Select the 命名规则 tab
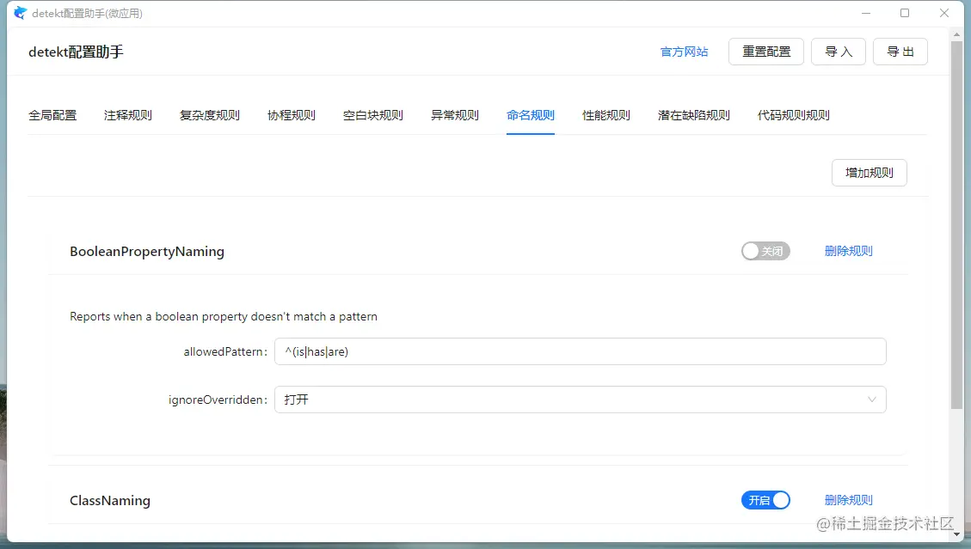971x549 pixels. tap(530, 115)
